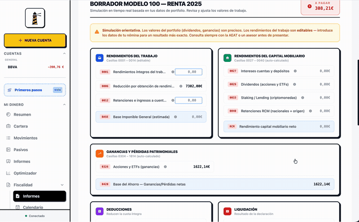Screen dimensions: 359x222
Task: Show info for Dividendos (acciones y ETFs)
Action: (x=295, y=84)
